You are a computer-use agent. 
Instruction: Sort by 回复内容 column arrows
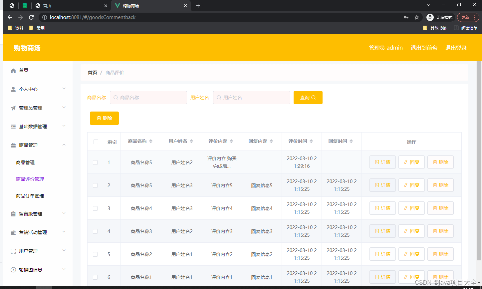tap(271, 142)
